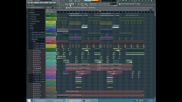Select 01 Kick D under 03 Kicks folder

click(37, 50)
